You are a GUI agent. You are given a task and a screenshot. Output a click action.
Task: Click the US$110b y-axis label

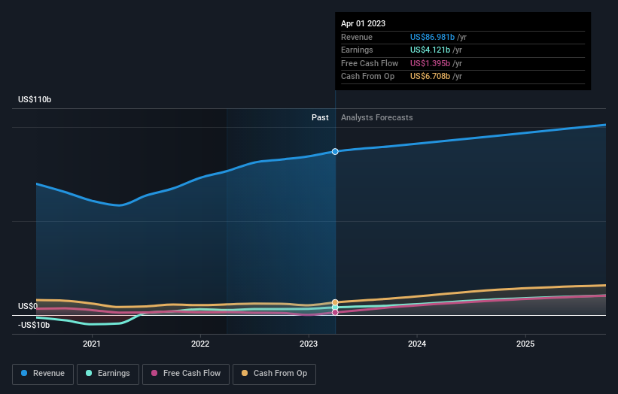click(35, 99)
